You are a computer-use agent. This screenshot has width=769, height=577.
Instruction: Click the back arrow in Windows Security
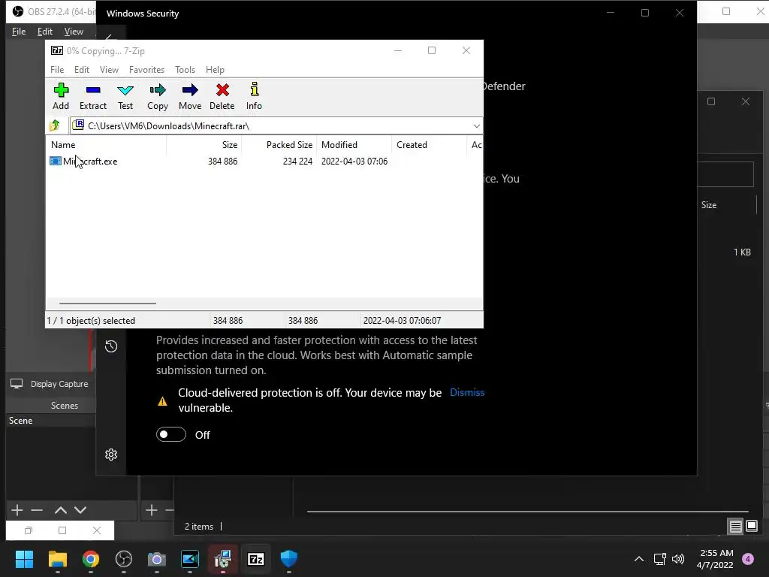tap(110, 38)
